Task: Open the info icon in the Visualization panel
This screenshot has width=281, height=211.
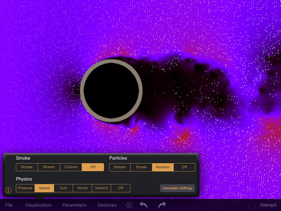Action: click(8, 190)
